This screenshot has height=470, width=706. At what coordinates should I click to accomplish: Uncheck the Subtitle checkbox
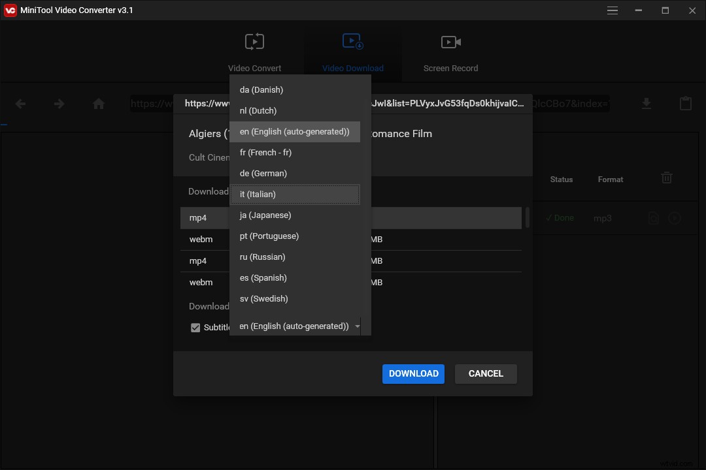click(195, 327)
